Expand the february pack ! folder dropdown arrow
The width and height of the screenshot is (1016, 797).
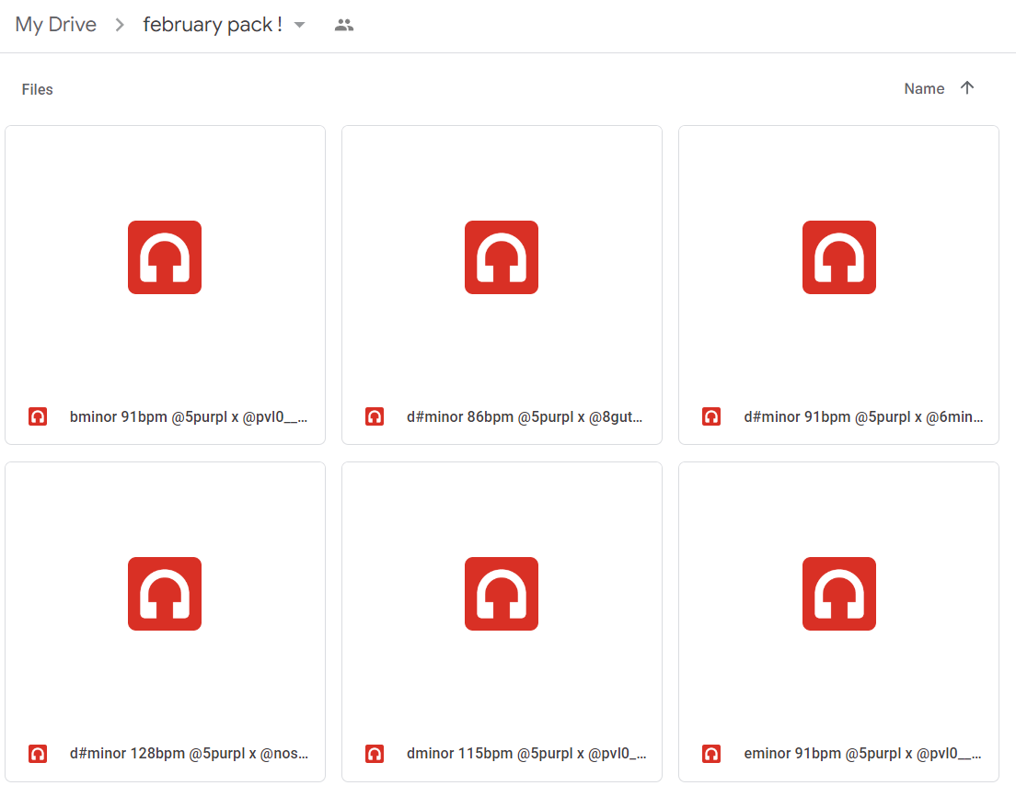click(x=299, y=25)
